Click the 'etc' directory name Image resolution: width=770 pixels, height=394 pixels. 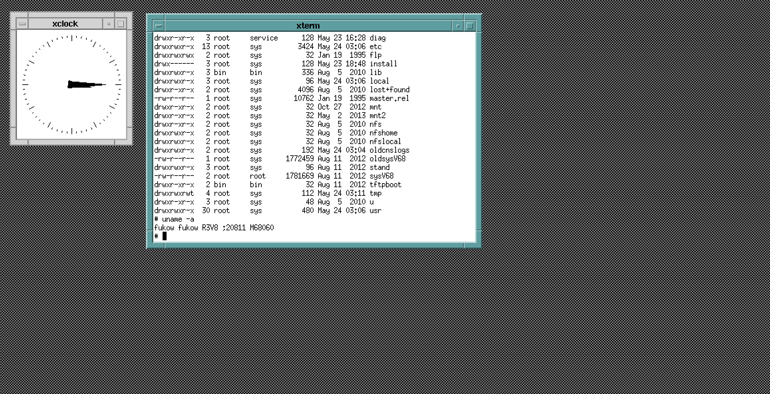click(376, 46)
